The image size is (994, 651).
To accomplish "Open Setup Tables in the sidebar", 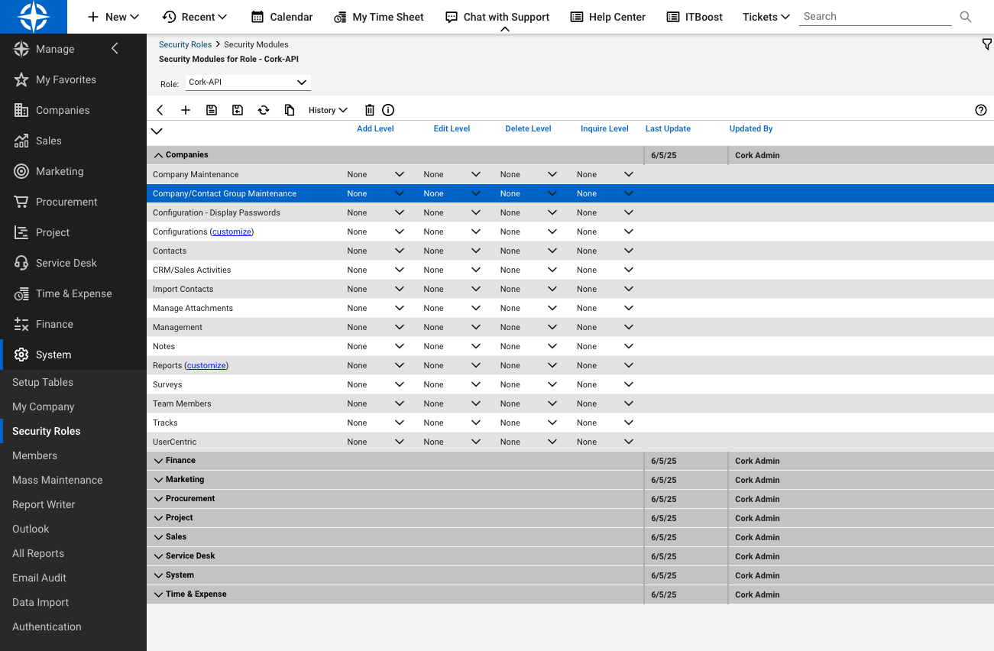I will point(43,382).
